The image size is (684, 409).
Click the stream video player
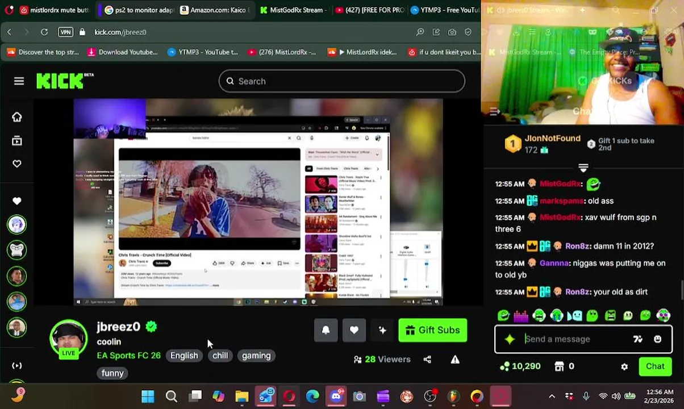[258, 202]
